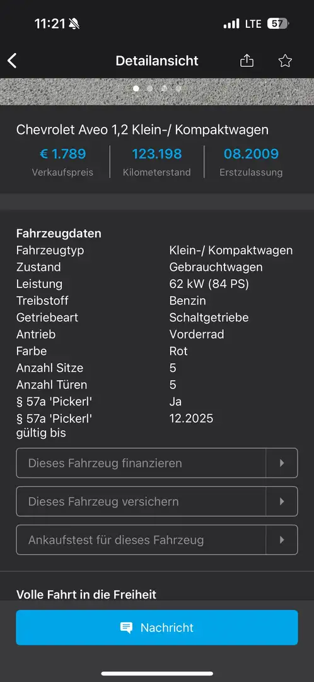Tap the vehicle photo strip
This screenshot has height=682, width=314.
pos(157,92)
